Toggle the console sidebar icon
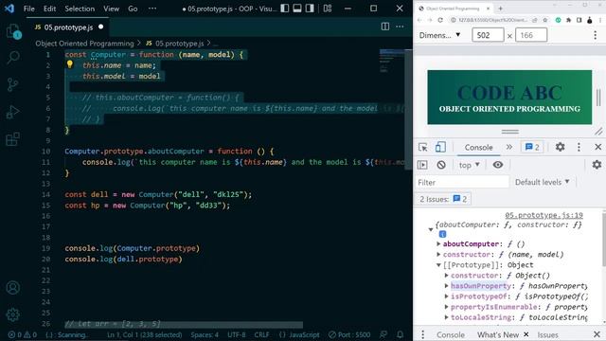 422,165
